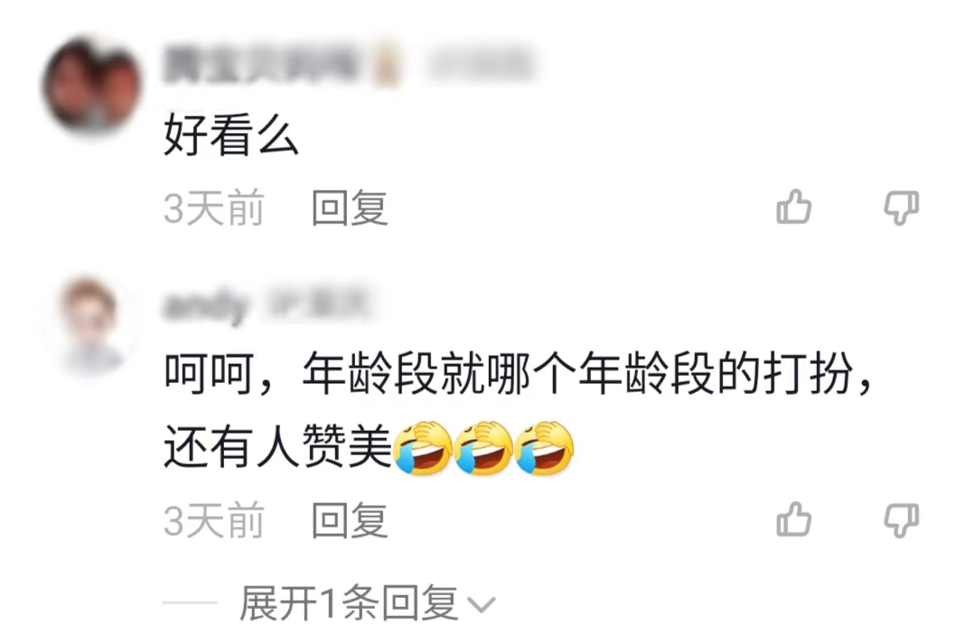Like the comment "好看么"
The width and height of the screenshot is (975, 635).
793,207
